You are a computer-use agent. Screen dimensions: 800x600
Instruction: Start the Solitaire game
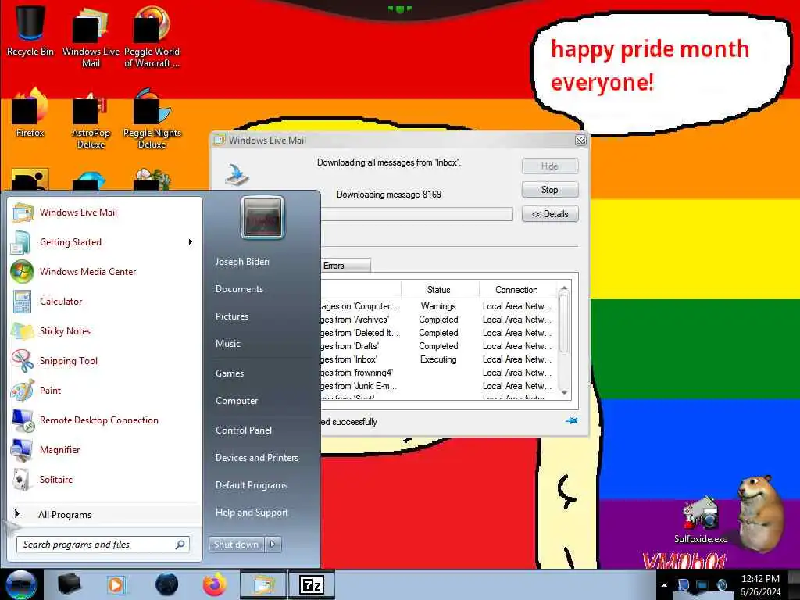(x=105, y=479)
